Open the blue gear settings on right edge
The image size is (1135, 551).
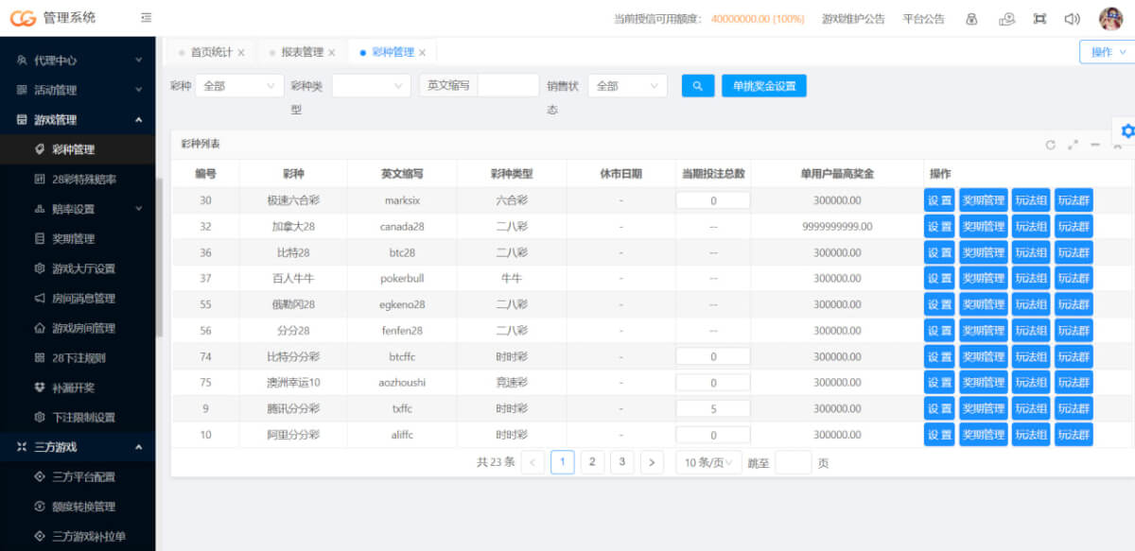[1126, 131]
